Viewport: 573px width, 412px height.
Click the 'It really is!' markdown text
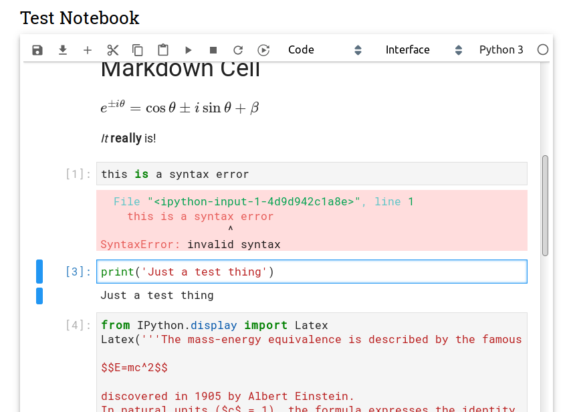tap(128, 138)
